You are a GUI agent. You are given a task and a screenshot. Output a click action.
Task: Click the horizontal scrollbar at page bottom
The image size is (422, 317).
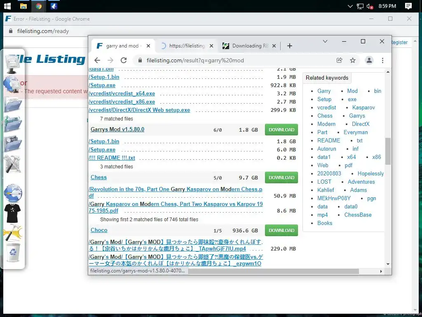click(x=274, y=271)
